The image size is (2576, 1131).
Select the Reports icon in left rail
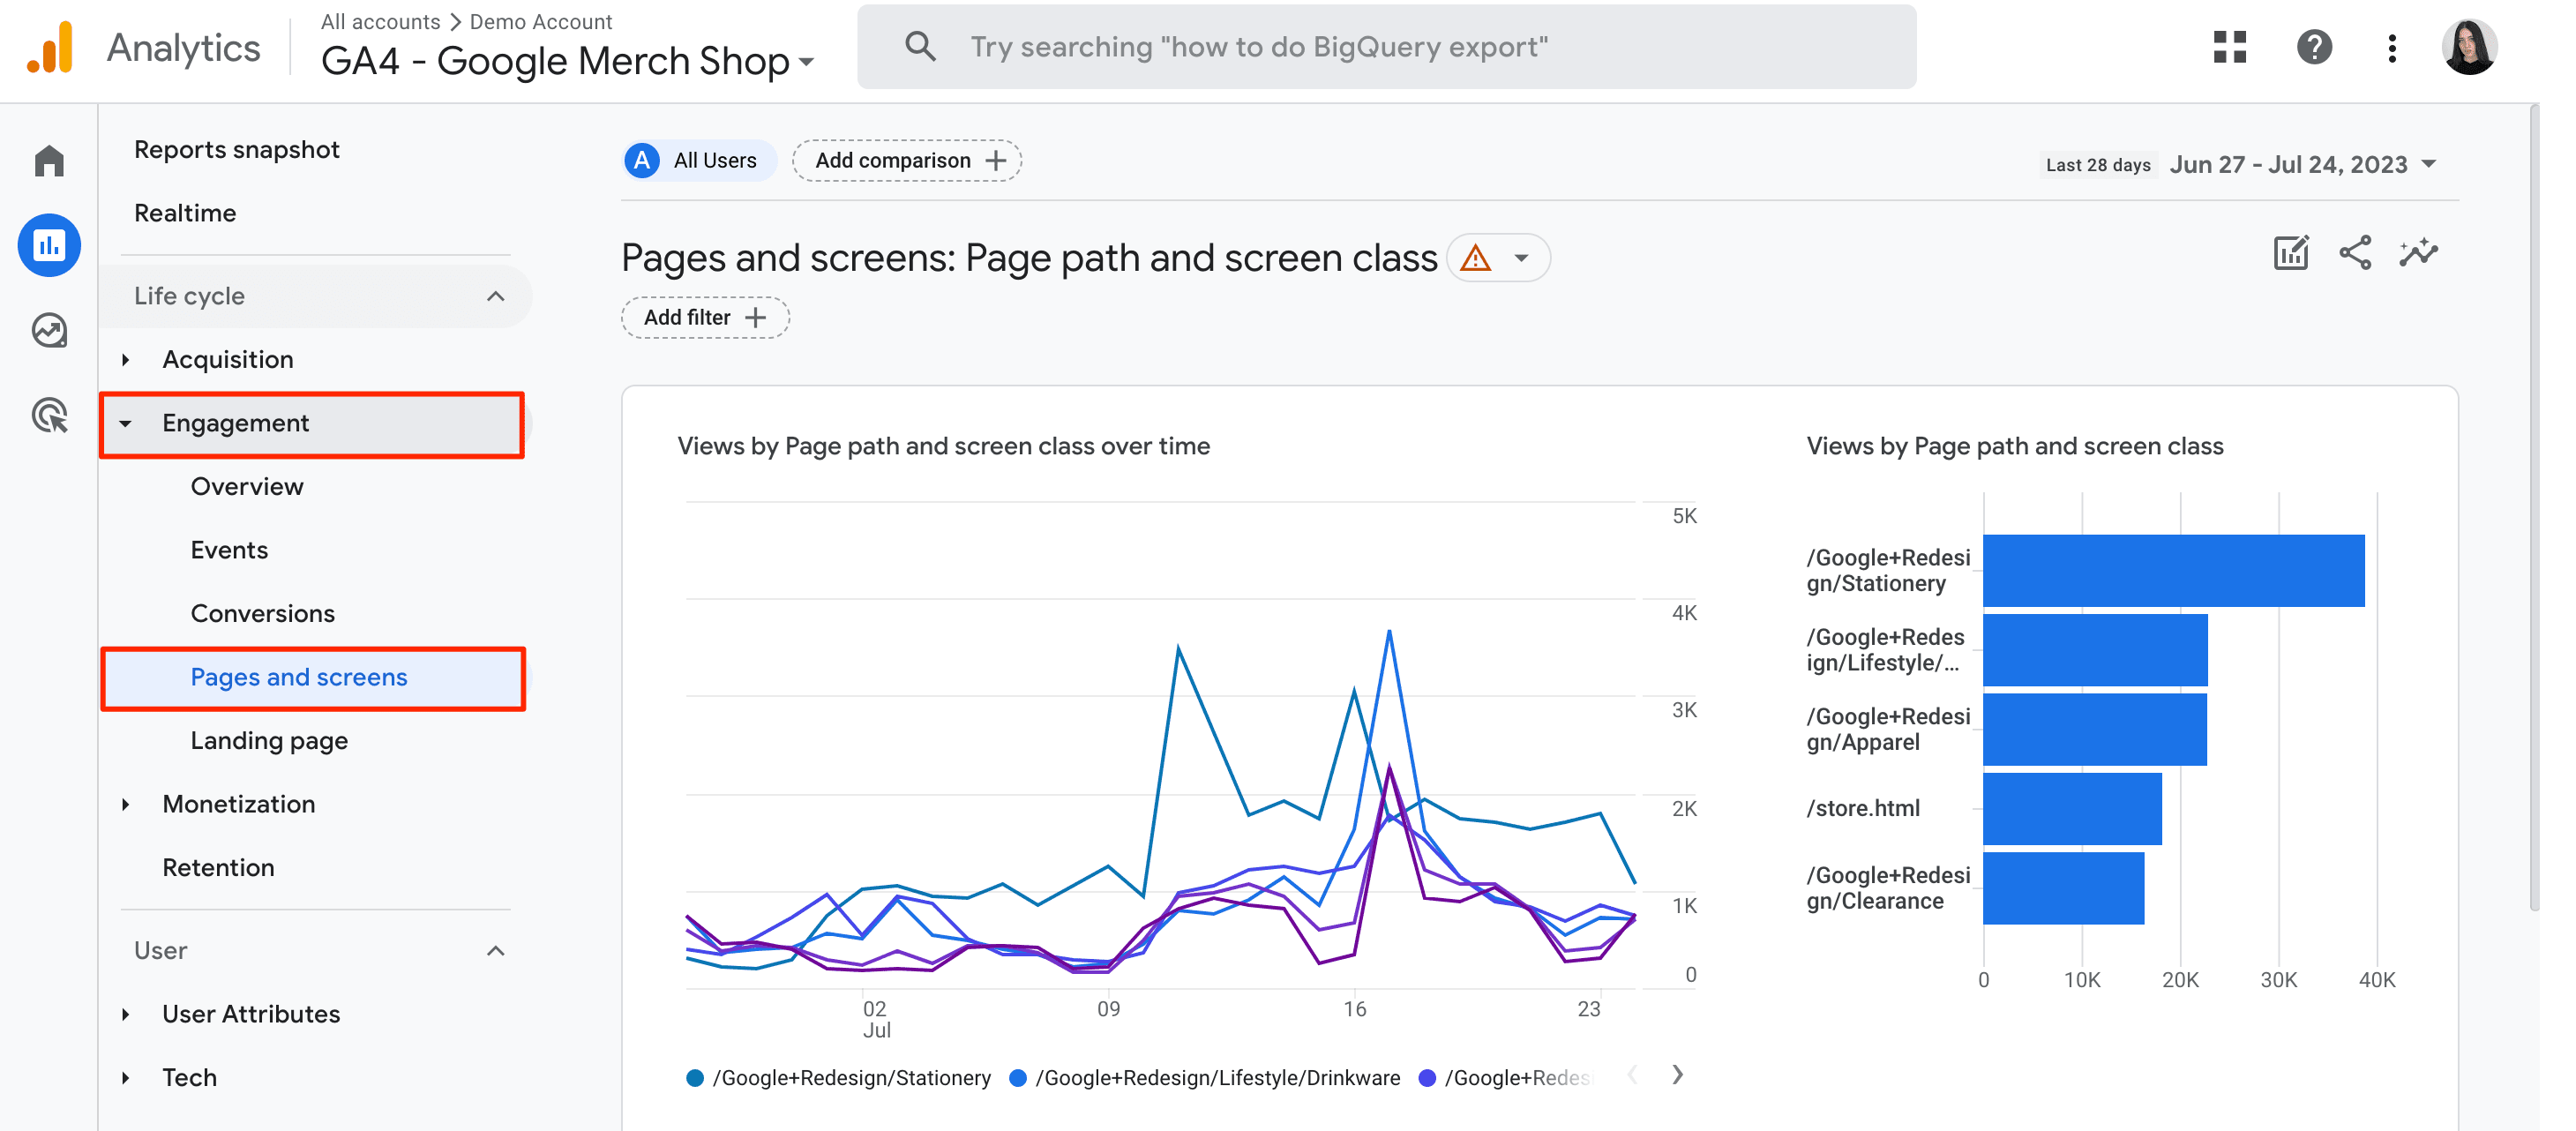point(49,245)
